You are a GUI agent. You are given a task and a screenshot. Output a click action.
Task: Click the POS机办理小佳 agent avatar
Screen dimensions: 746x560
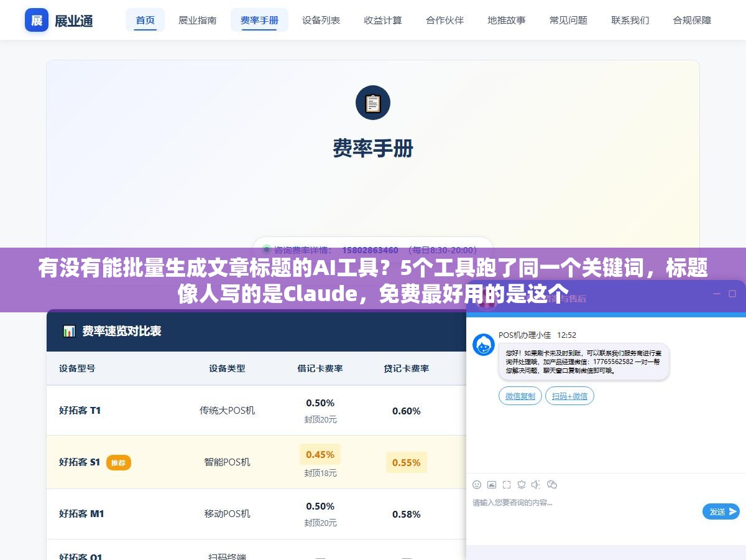coord(484,345)
